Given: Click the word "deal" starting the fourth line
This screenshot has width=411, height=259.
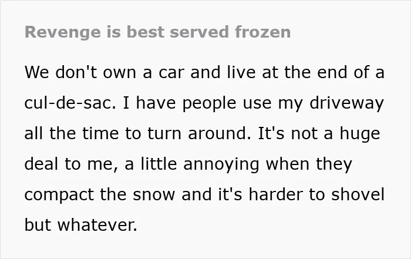Looking at the screenshot, I should (x=41, y=164).
